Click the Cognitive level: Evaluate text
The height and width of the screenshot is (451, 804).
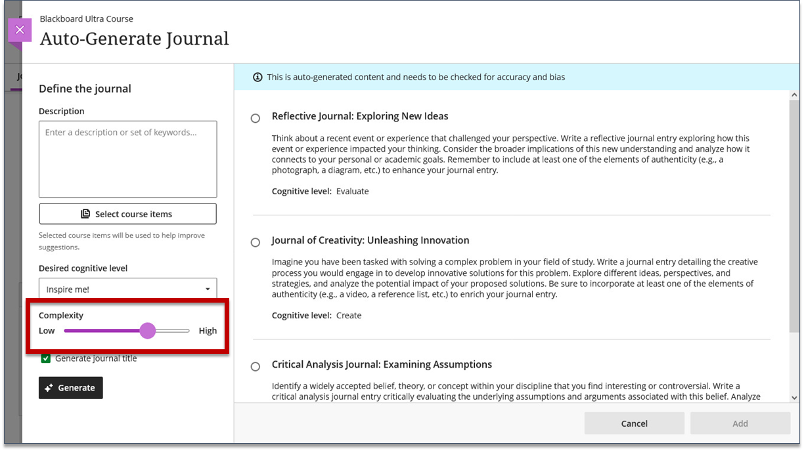click(x=321, y=192)
